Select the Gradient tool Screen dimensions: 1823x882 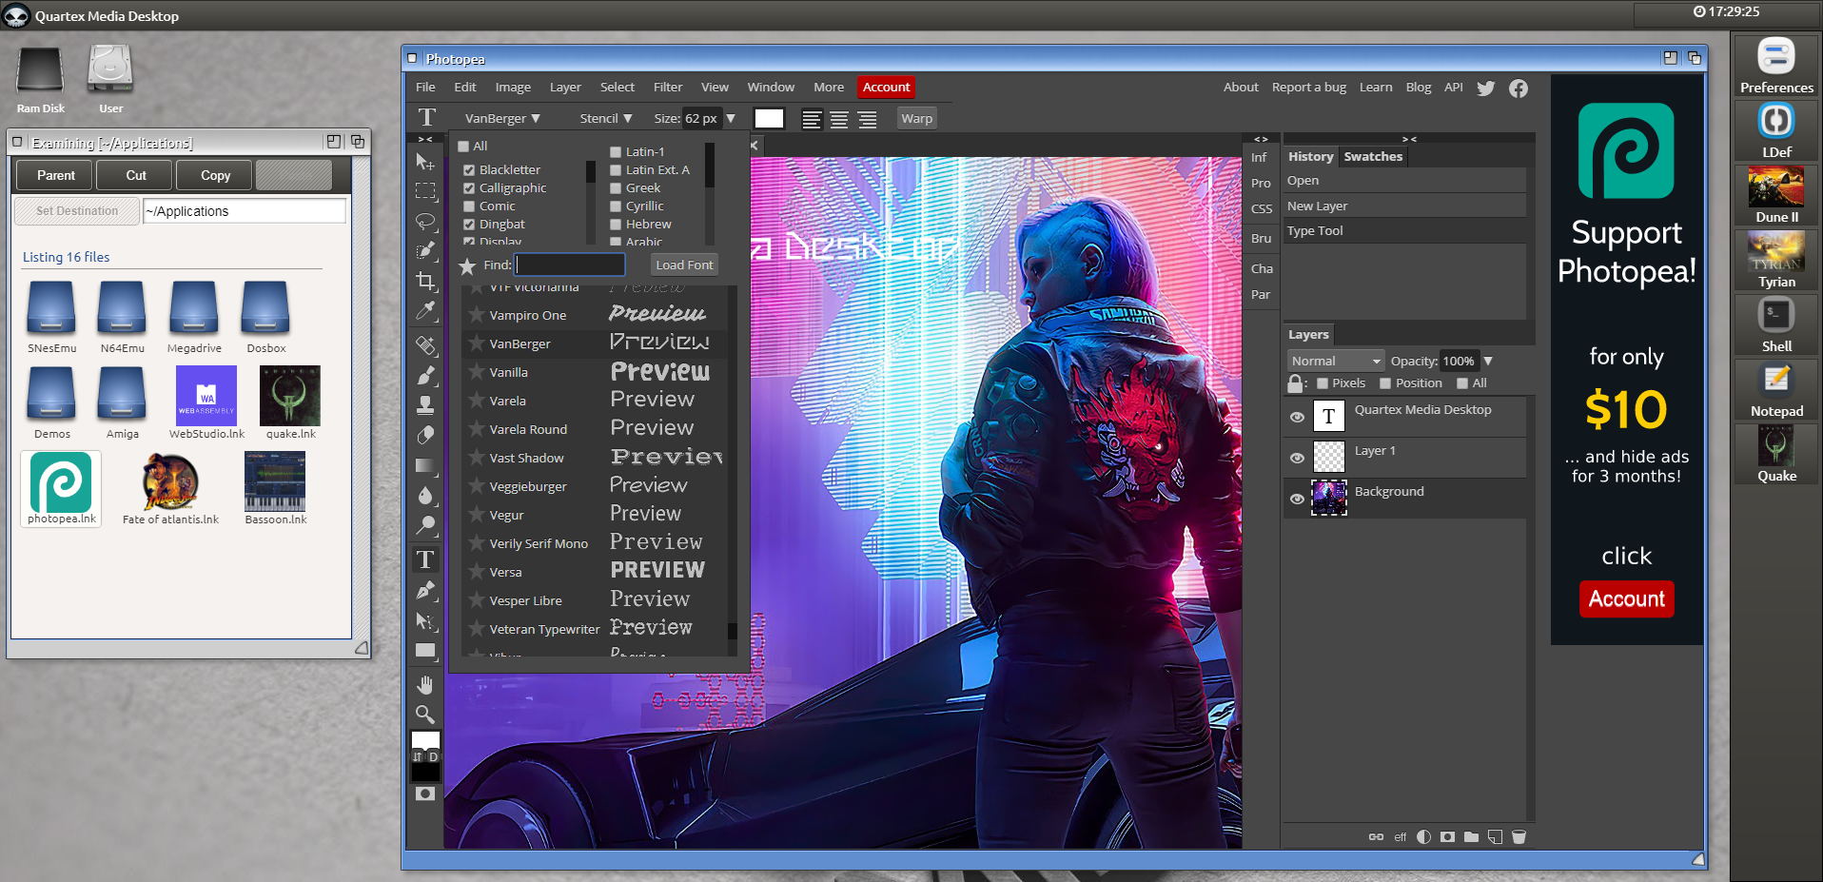pos(425,465)
